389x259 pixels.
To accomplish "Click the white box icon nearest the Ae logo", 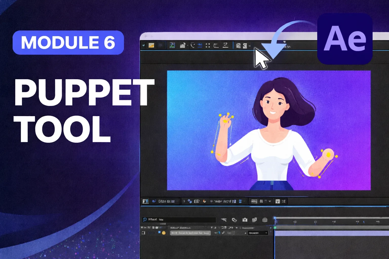I will tap(245, 46).
